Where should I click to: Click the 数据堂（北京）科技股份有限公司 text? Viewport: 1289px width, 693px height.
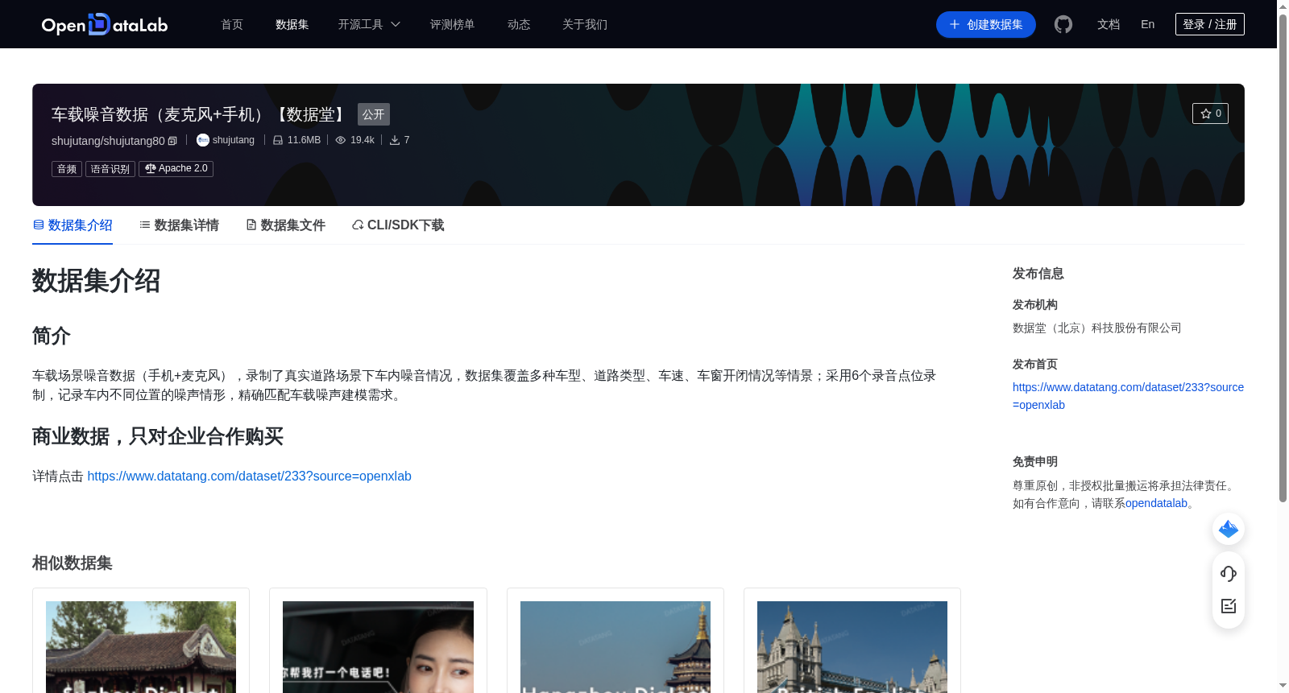(x=1097, y=328)
